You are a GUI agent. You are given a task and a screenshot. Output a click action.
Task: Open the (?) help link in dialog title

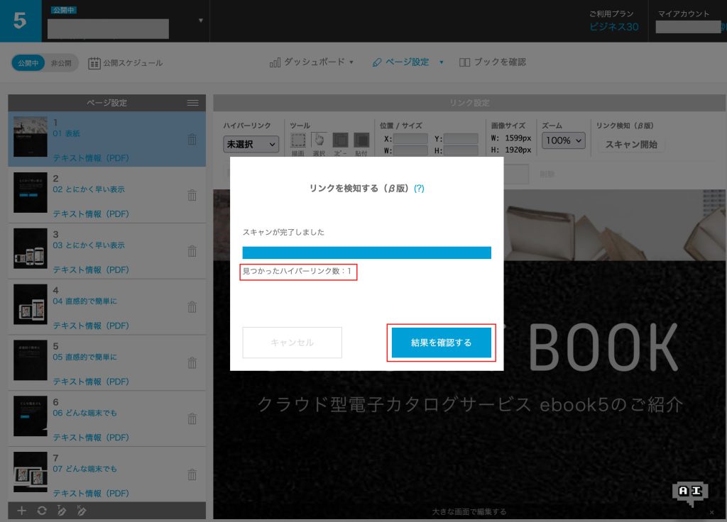(x=419, y=189)
